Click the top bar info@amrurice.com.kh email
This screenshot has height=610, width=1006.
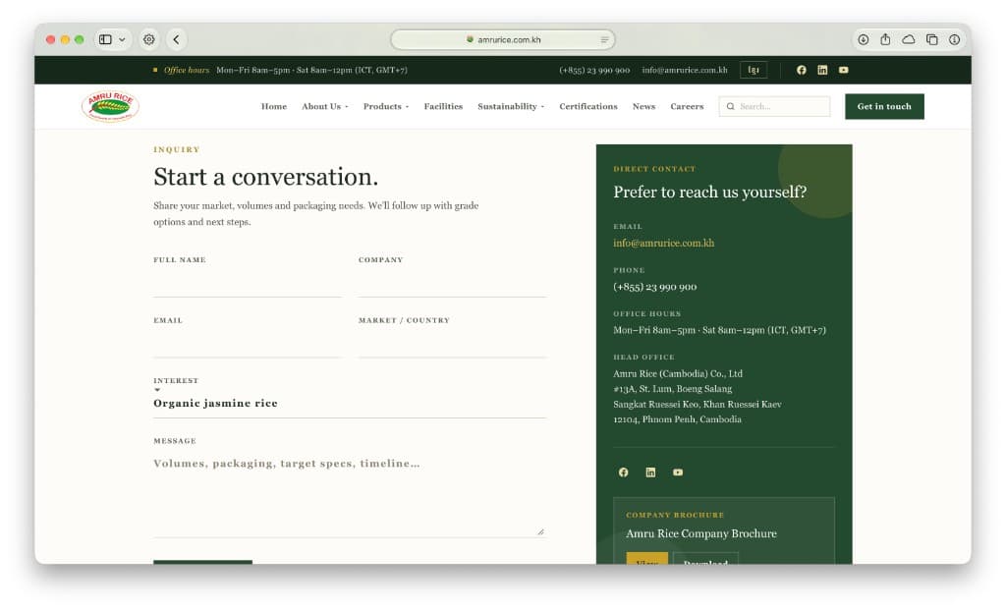pyautogui.click(x=685, y=70)
